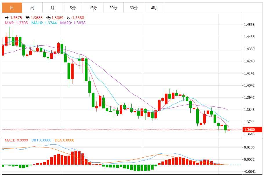Click the opening price 开:1.3675

point(13,18)
